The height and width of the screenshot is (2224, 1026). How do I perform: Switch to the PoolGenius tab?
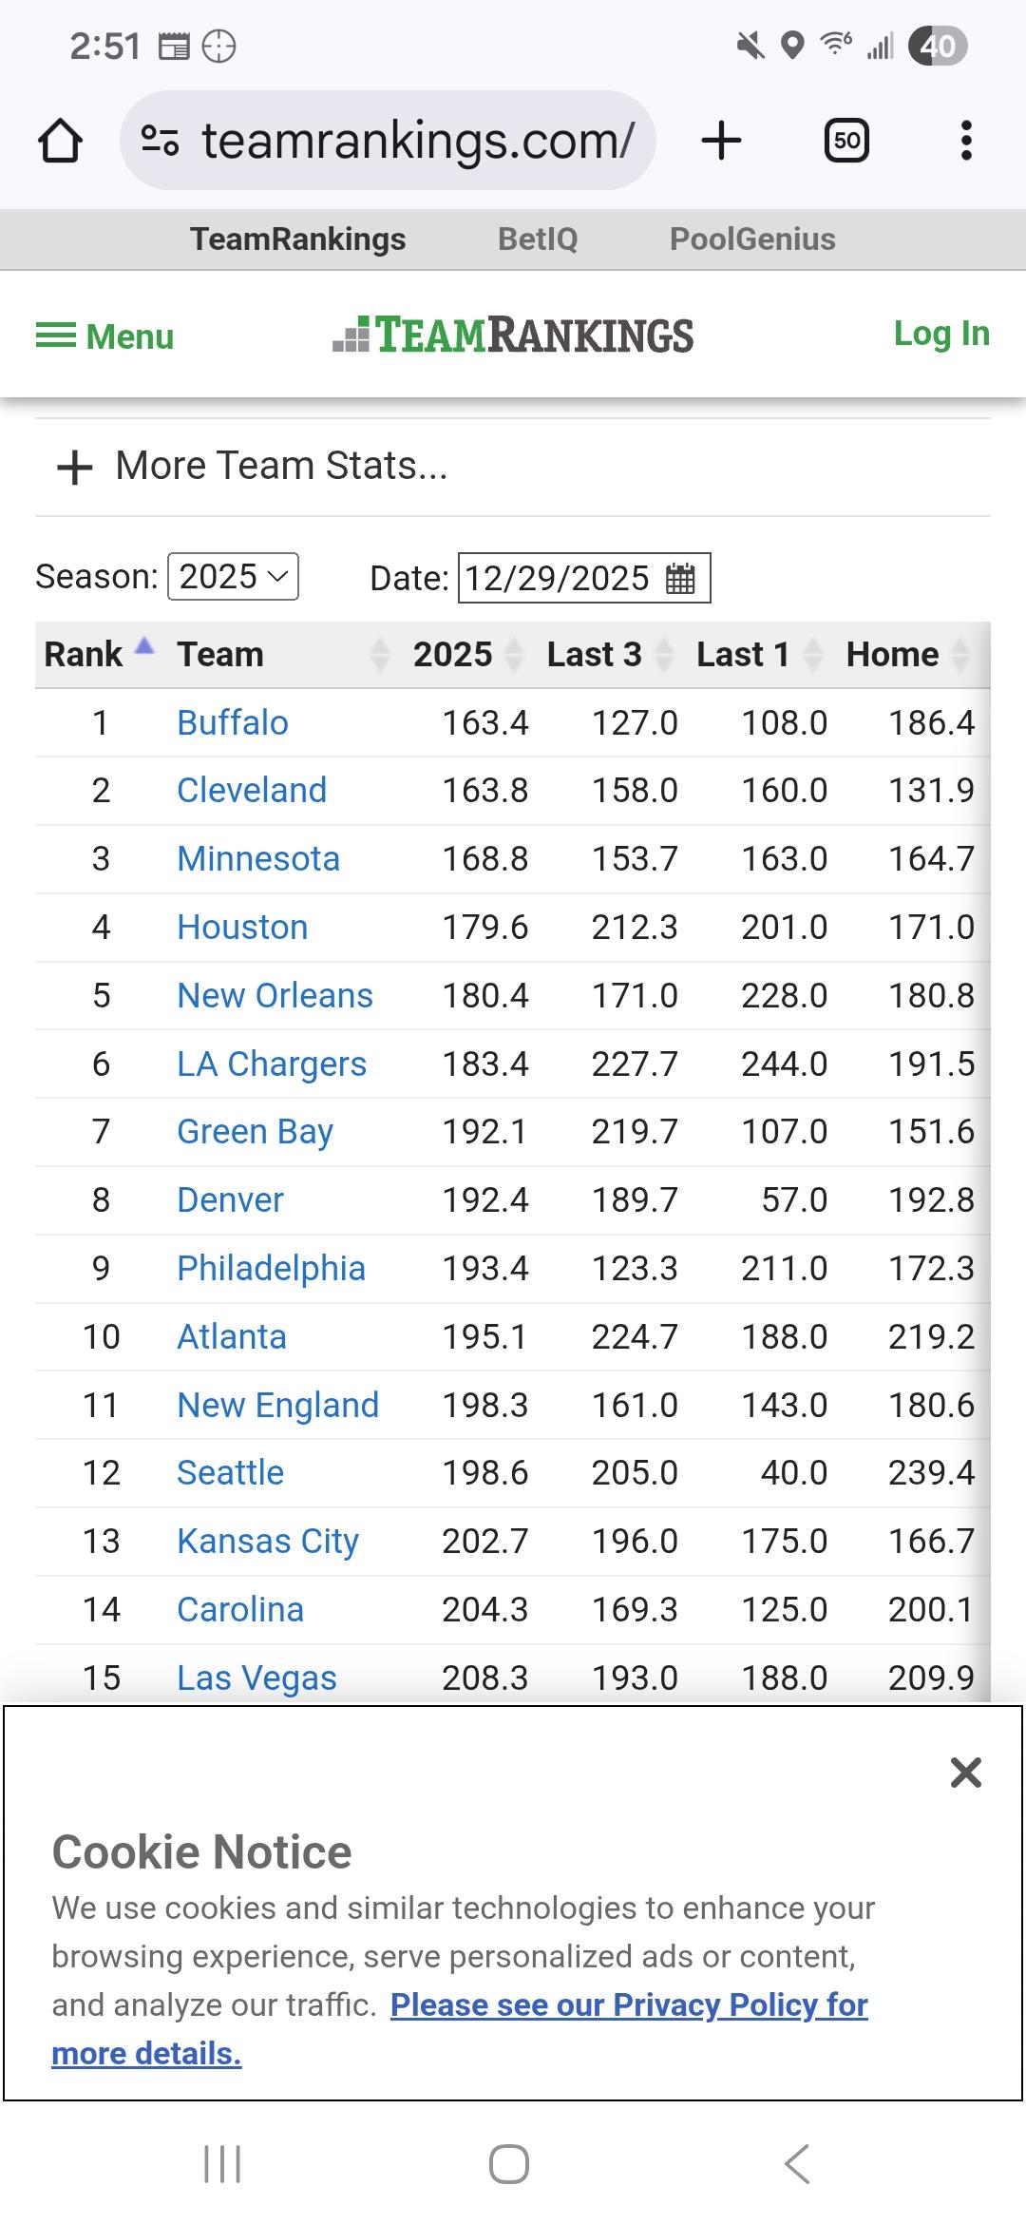(752, 240)
